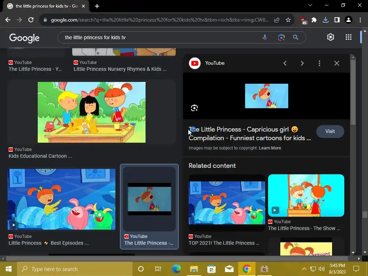The height and width of the screenshot is (276, 368).
Task: Open Task View on the taskbar
Action: (x=158, y=269)
